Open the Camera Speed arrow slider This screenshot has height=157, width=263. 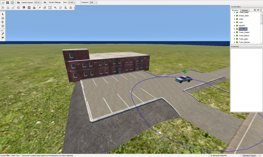41,3
